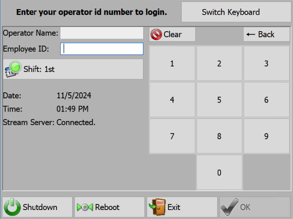The height and width of the screenshot is (219, 293).
Task: Click the Operator Name field
Action: (102, 33)
